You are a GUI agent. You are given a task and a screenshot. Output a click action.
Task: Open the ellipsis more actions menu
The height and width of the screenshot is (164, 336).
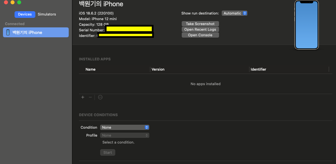(100, 97)
